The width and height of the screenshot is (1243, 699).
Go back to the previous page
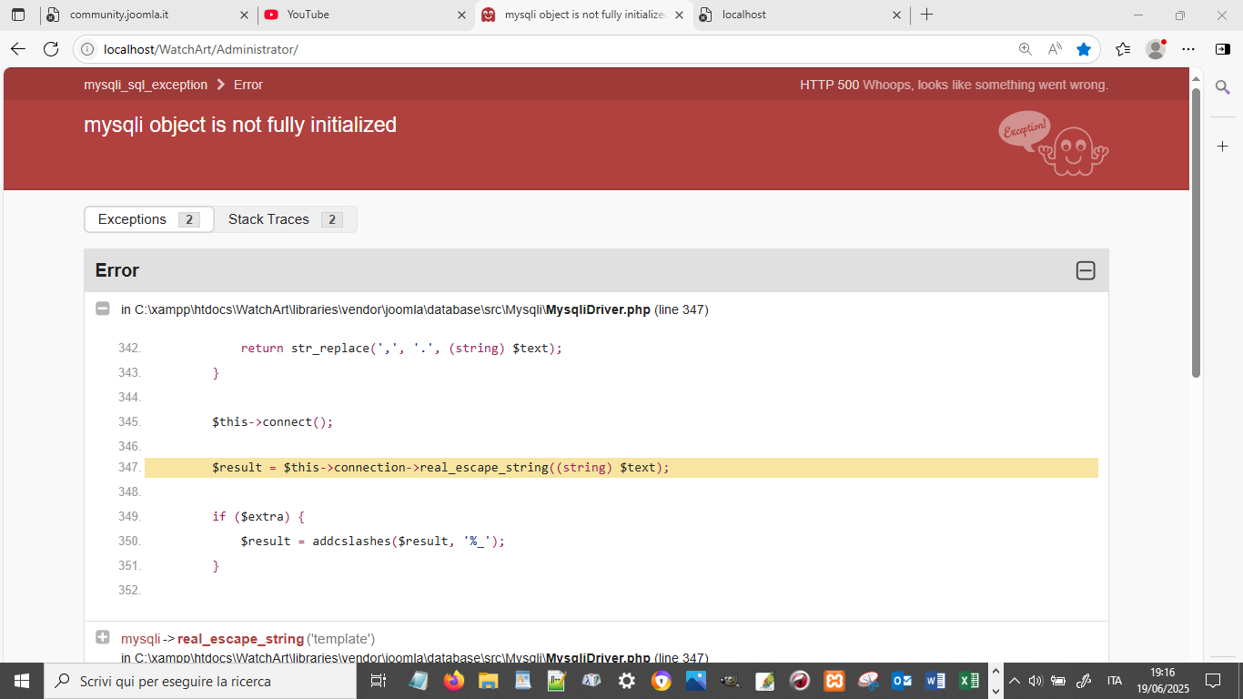coord(18,49)
